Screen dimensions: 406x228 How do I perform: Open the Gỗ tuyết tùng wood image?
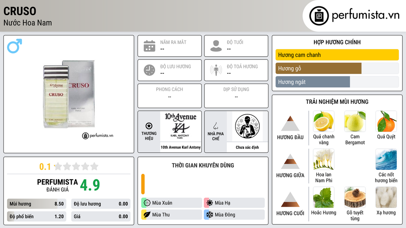pyautogui.click(x=355, y=197)
